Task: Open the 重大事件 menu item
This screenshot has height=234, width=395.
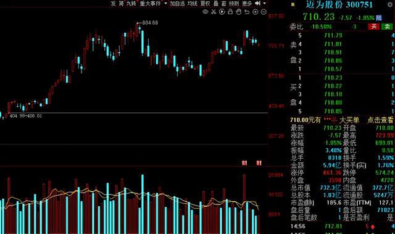Action: coord(150,3)
